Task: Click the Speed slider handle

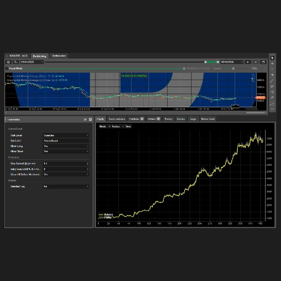Action: 233,68
